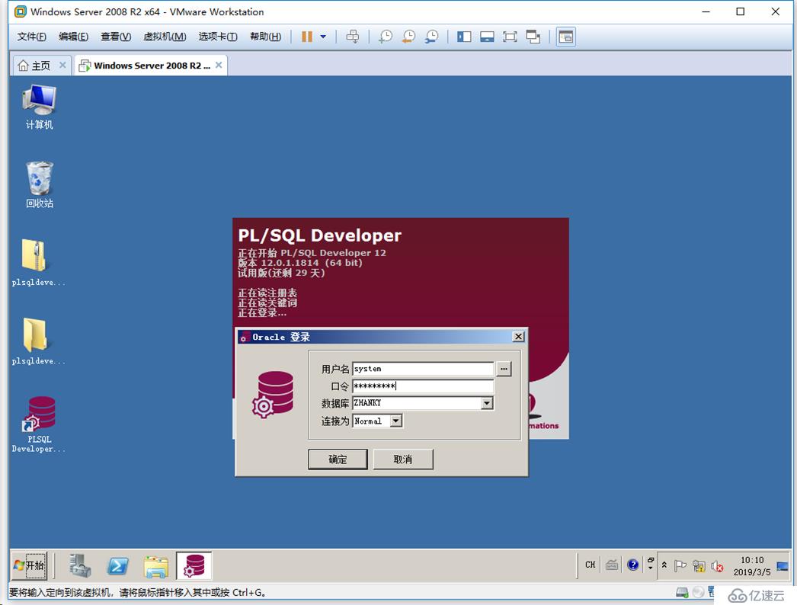Select the plsqldeve zip archive icon

pos(39,263)
